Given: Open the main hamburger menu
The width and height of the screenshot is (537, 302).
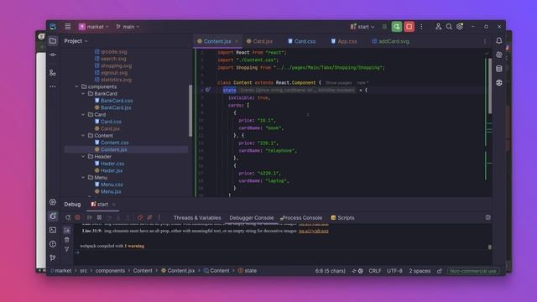Looking at the screenshot, I should coord(68,26).
